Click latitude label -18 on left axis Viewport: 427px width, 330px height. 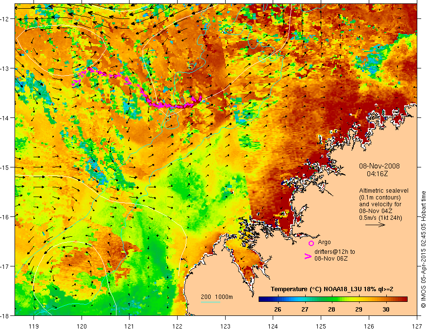tap(5, 316)
